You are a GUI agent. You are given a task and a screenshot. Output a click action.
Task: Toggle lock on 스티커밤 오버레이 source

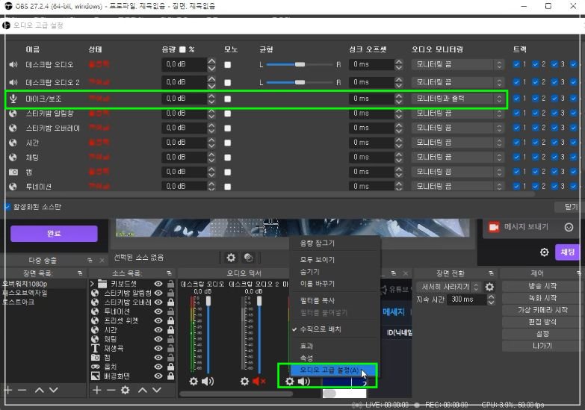click(170, 302)
